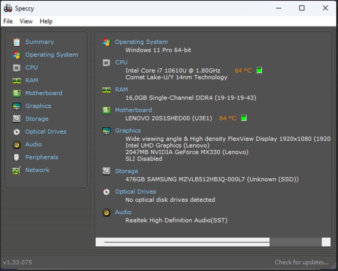Screen dimensions: 338x271
Task: Click the green CPU temperature indicator
Action: [x=259, y=70]
